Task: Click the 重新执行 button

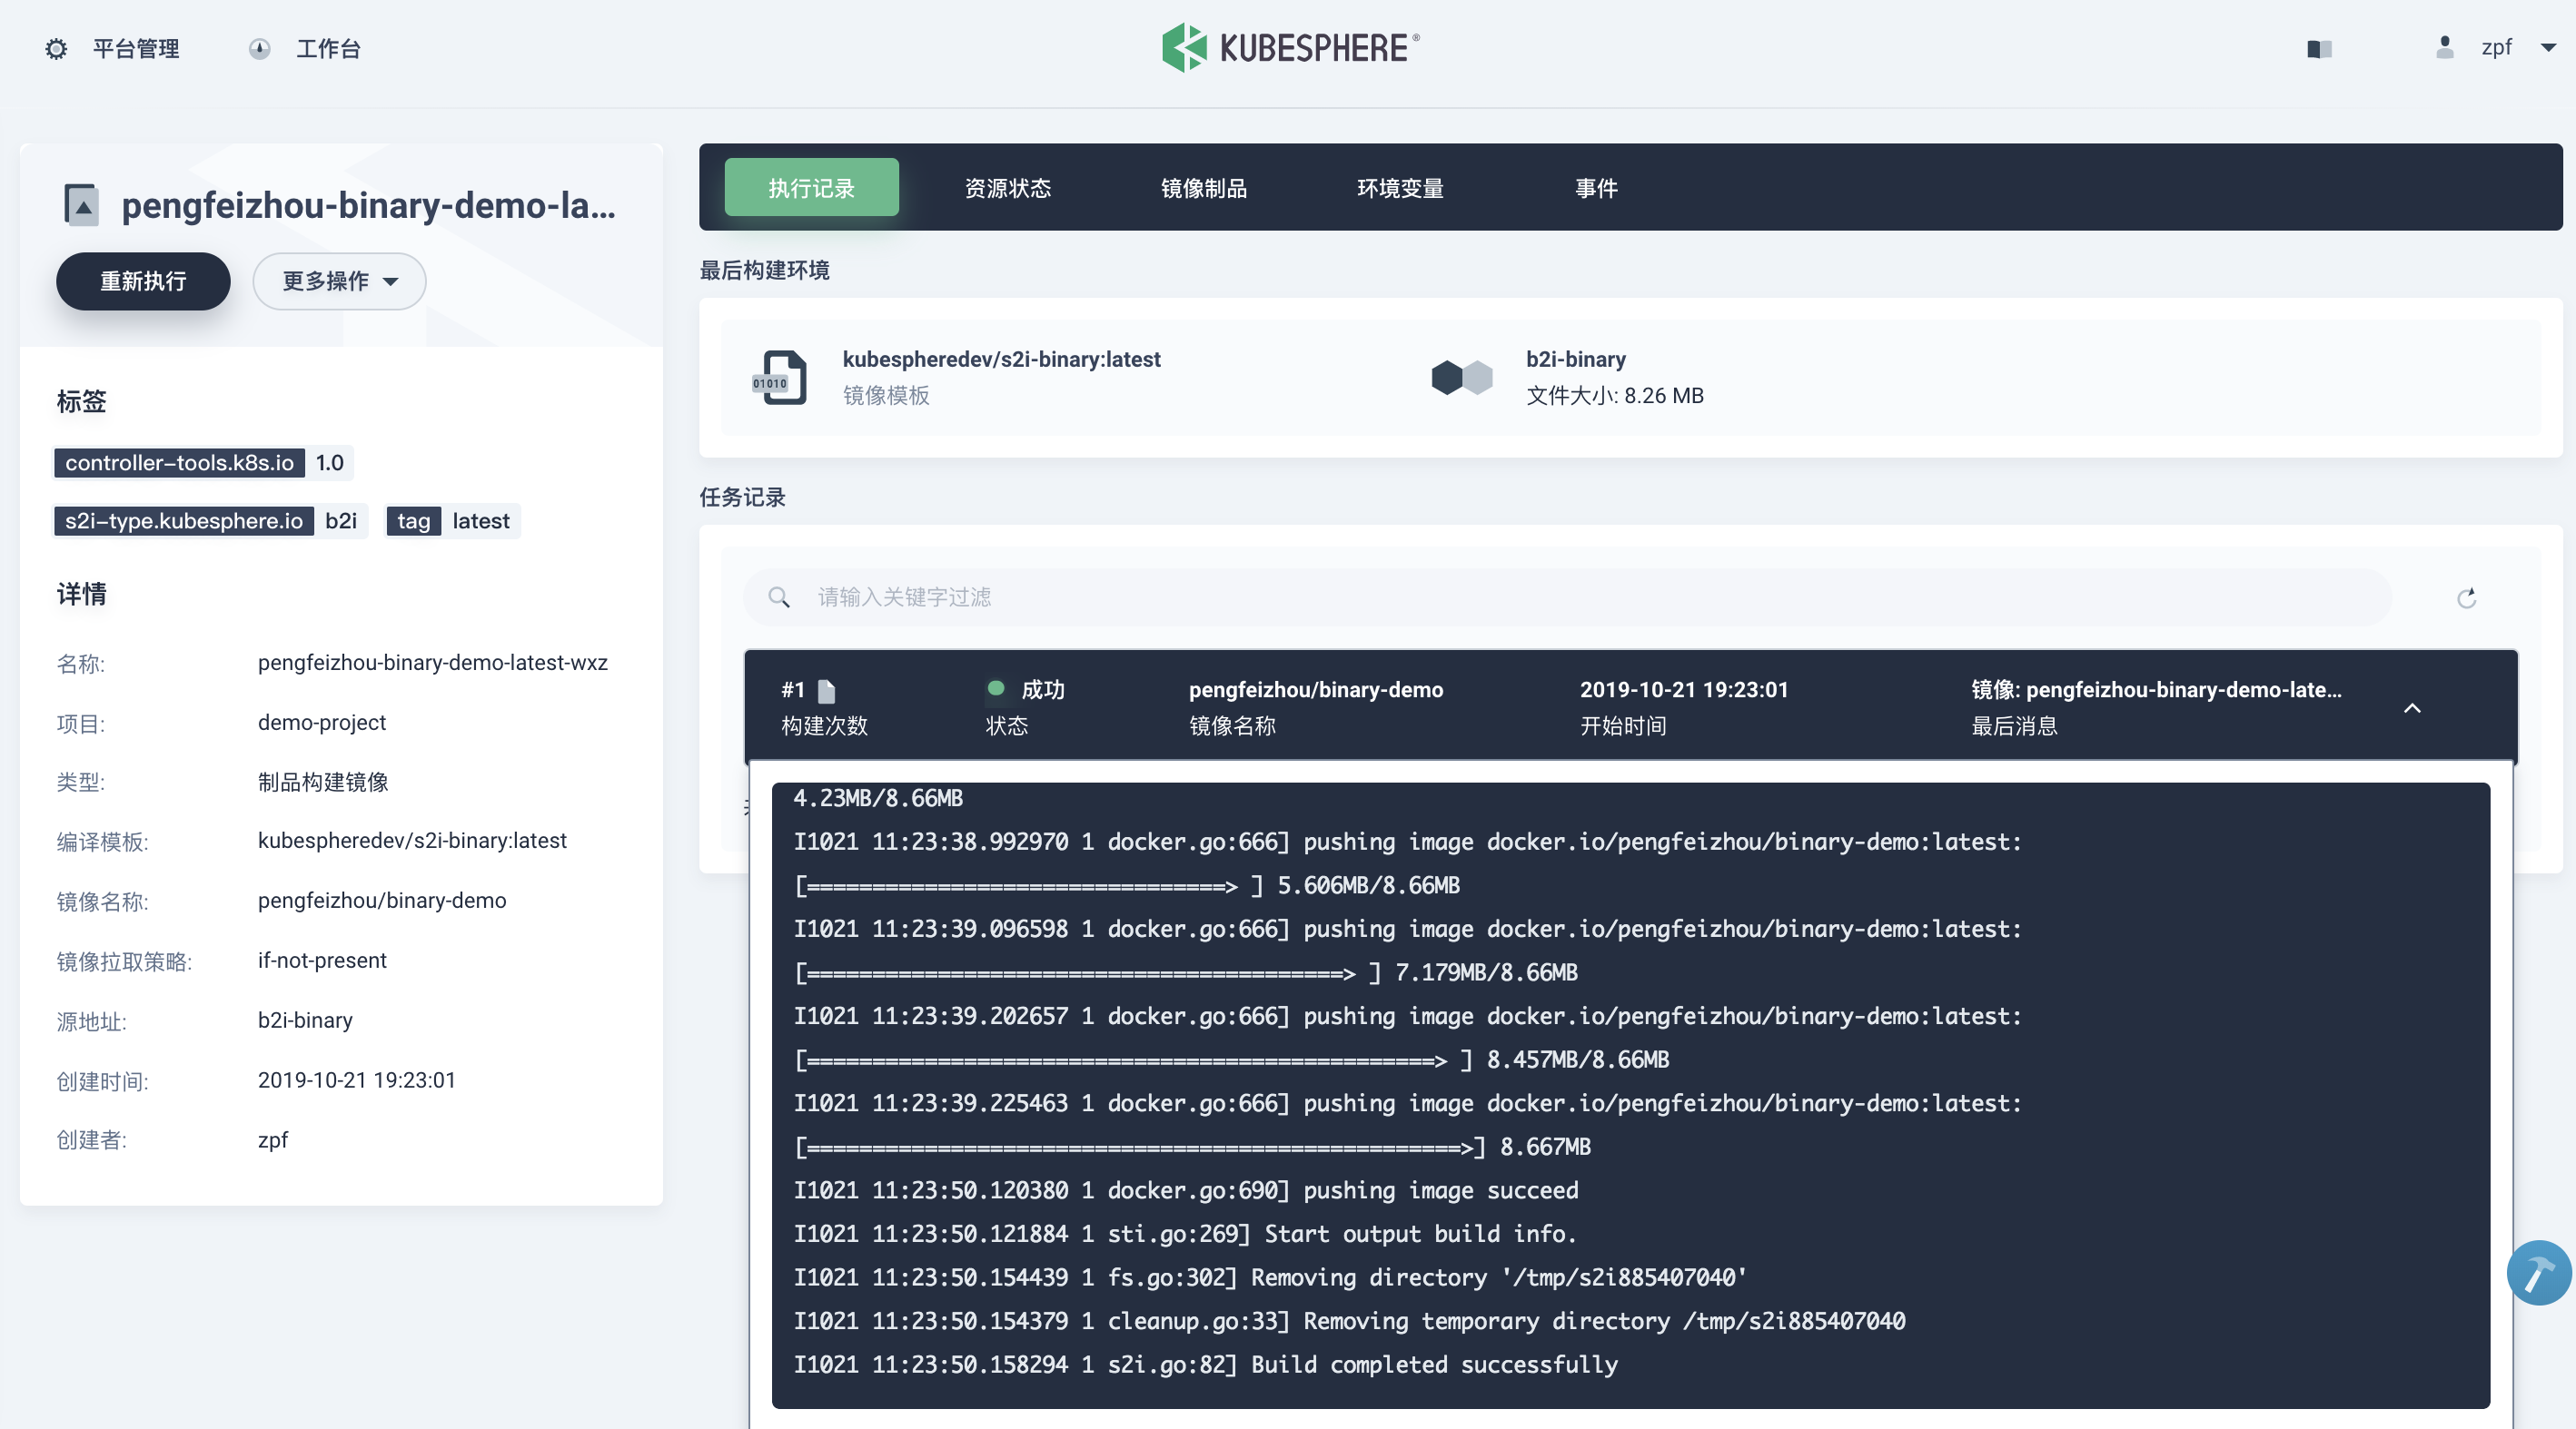Action: (x=143, y=281)
